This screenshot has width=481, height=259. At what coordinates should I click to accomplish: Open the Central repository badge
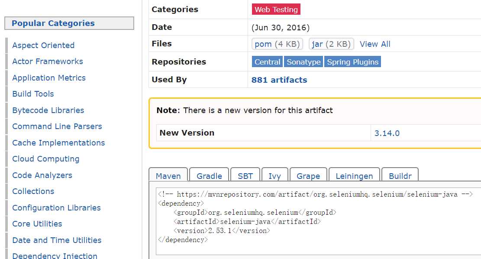pos(267,62)
